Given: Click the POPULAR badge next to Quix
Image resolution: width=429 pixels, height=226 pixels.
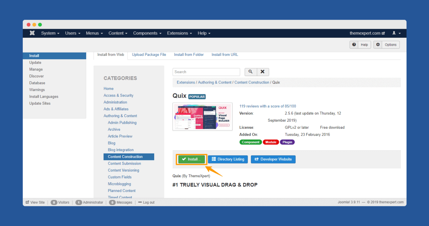Looking at the screenshot, I should [197, 97].
